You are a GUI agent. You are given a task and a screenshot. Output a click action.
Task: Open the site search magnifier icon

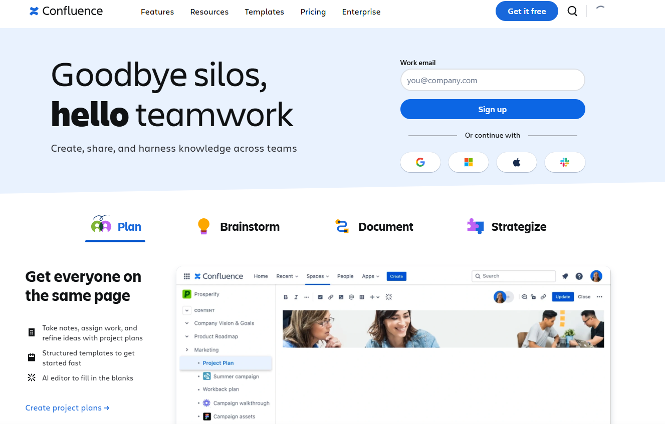click(x=572, y=11)
